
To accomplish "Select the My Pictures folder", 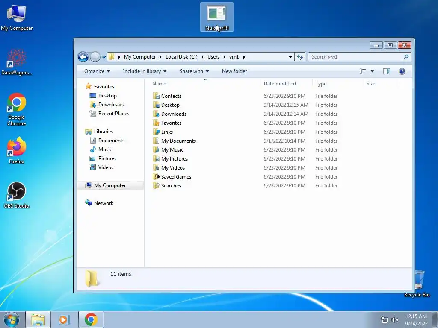I will click(175, 159).
